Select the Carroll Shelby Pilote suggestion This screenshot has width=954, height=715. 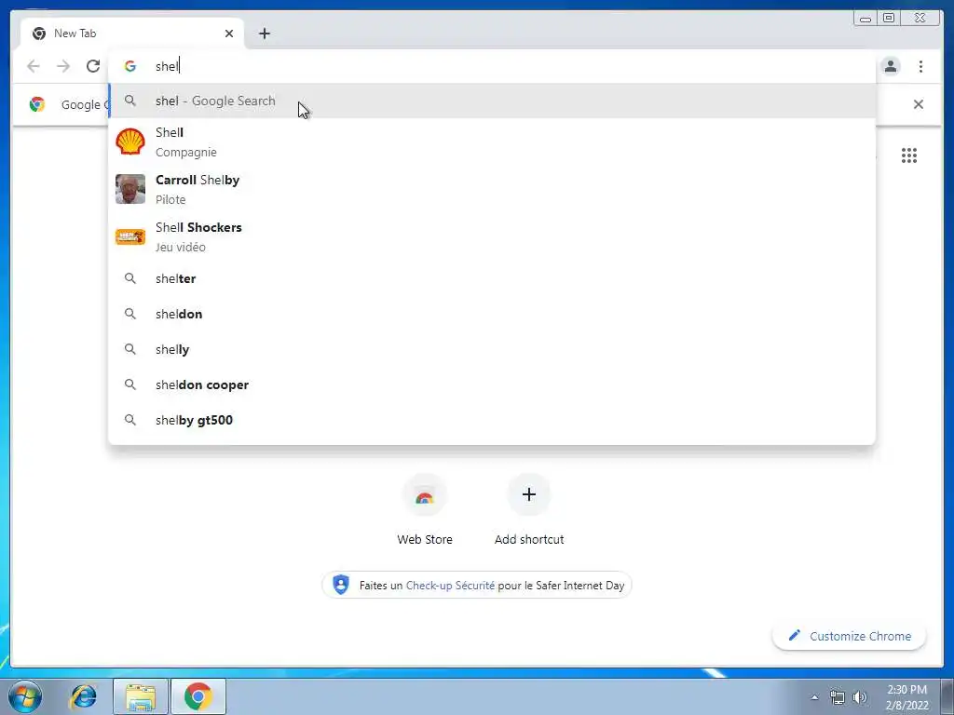tap(492, 189)
